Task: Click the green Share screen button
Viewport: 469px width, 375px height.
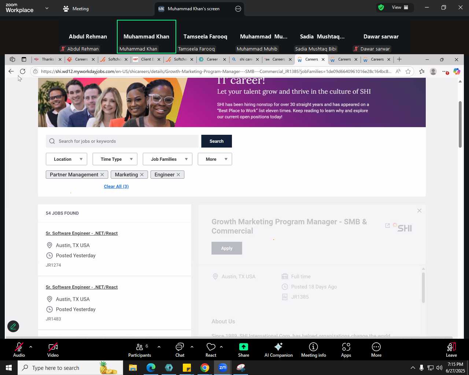Action: [x=244, y=350]
